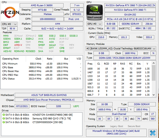Click the Ryzen CPU logo
159x138 pixels.
[x=10, y=12]
